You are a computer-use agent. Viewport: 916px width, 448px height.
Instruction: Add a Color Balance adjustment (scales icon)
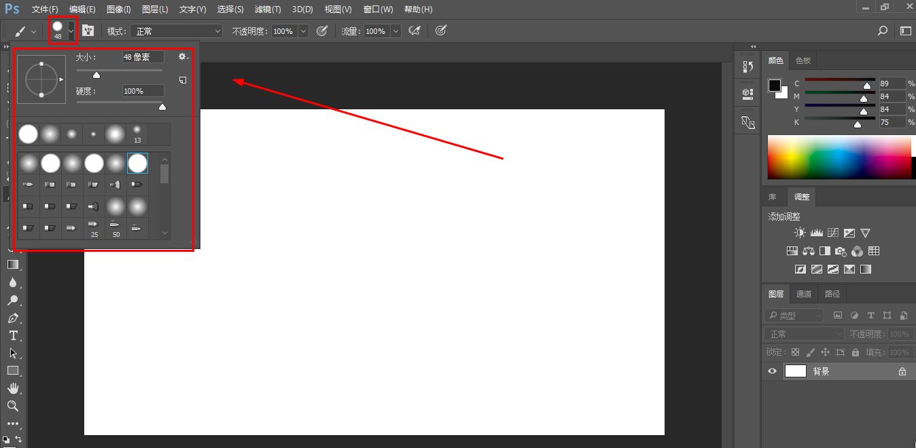808,251
